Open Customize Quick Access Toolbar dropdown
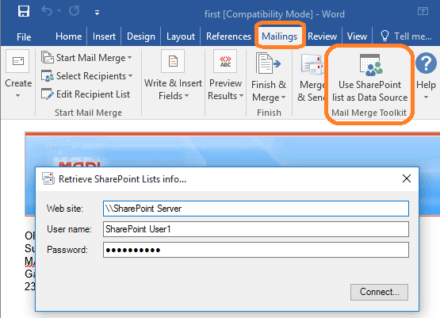The width and height of the screenshot is (440, 318). point(97,13)
